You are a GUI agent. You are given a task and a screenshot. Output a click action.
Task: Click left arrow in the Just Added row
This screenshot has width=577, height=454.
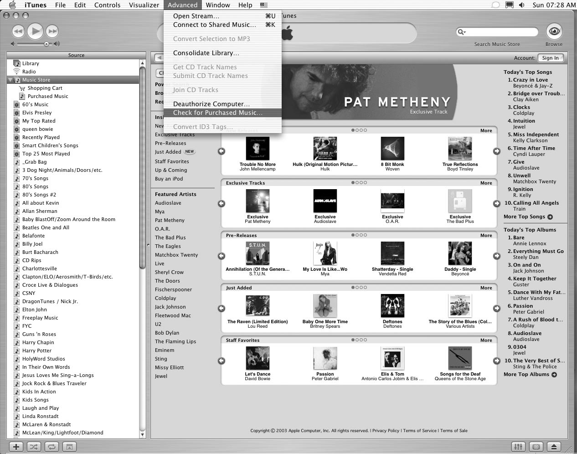(x=222, y=308)
